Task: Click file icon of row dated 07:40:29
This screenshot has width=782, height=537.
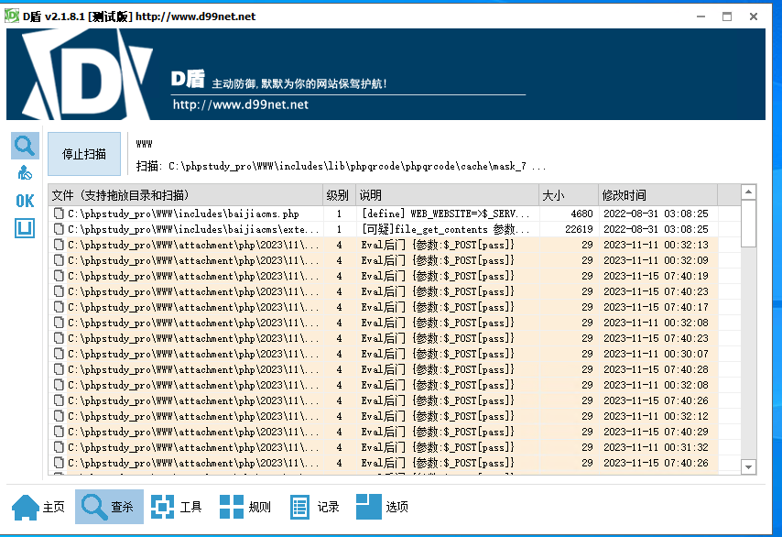Action: coord(59,432)
